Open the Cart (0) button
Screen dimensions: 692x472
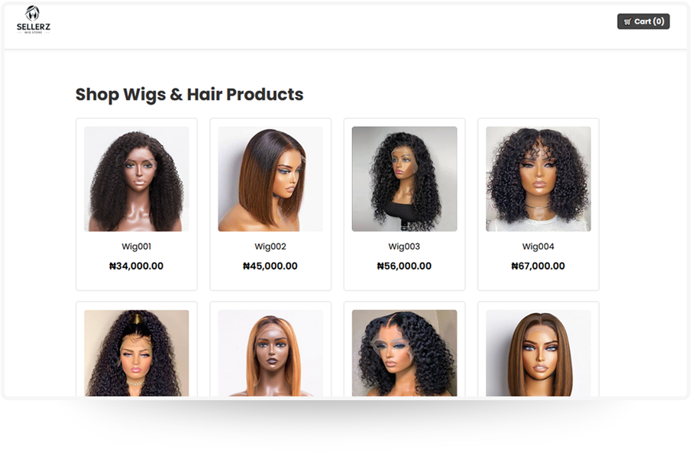pyautogui.click(x=643, y=21)
